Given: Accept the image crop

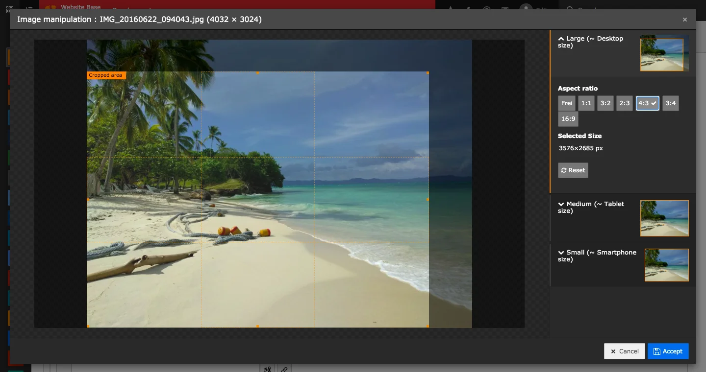Looking at the screenshot, I should 668,351.
